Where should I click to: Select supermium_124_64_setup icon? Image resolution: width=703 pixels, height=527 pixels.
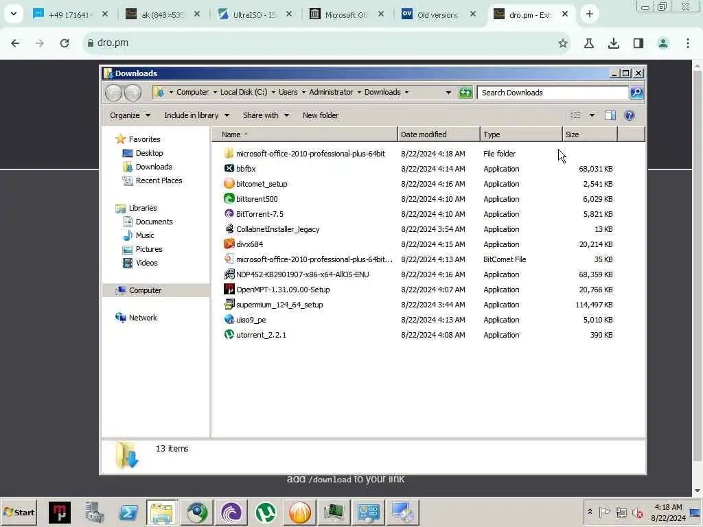[x=229, y=304]
